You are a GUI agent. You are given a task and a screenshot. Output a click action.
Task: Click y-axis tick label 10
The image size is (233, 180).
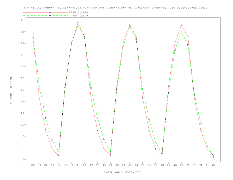click(23, 125)
